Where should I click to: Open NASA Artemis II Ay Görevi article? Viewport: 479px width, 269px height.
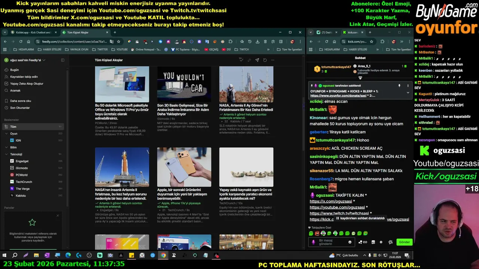(246, 108)
